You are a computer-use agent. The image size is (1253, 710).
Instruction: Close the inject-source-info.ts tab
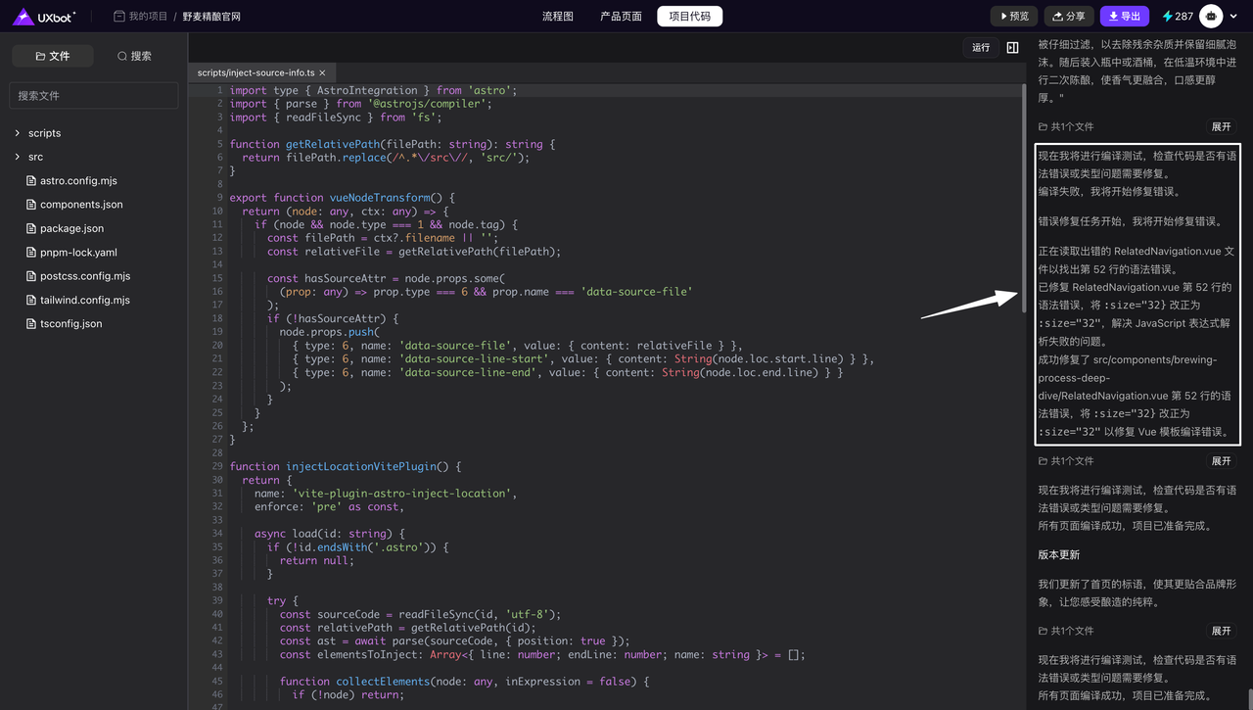323,72
